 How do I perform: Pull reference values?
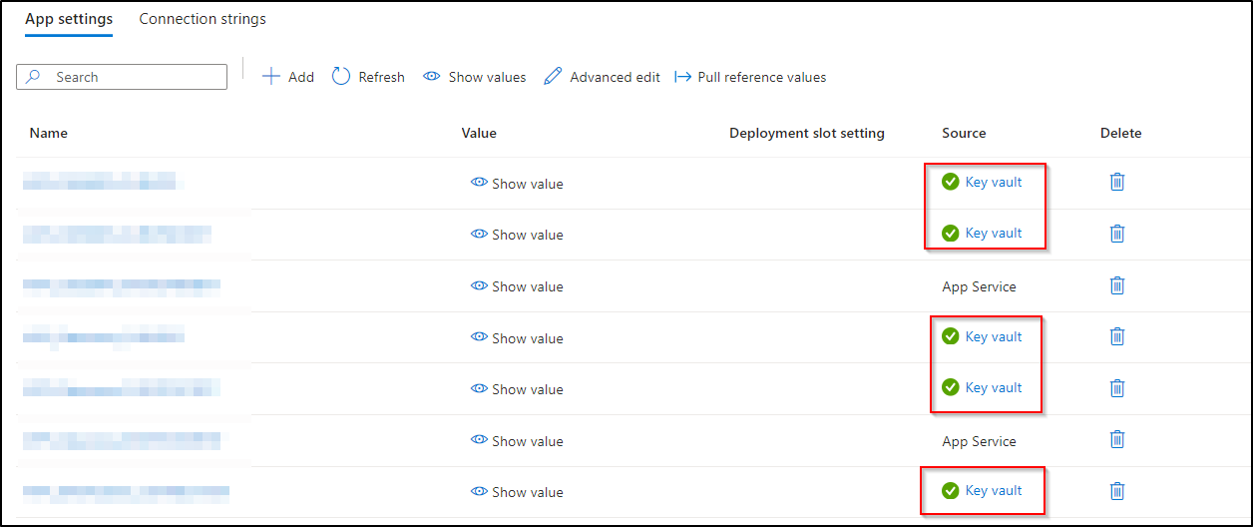(751, 77)
